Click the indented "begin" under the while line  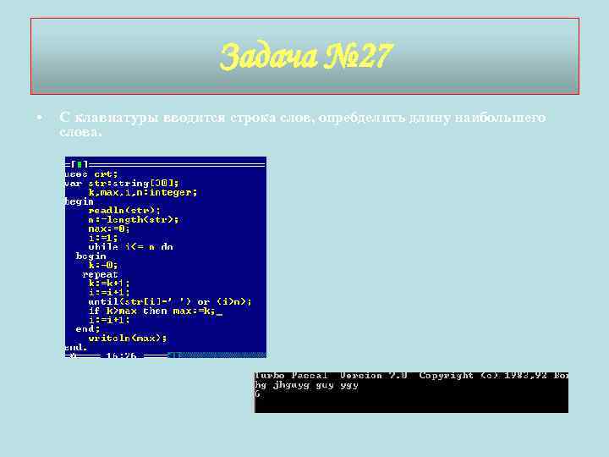pos(91,256)
